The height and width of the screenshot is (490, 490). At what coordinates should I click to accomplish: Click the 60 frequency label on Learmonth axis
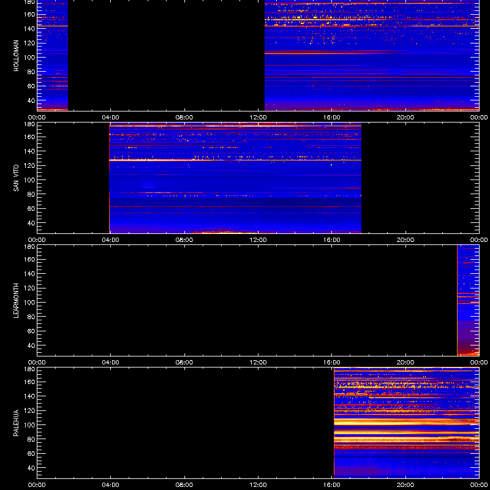pyautogui.click(x=31, y=331)
